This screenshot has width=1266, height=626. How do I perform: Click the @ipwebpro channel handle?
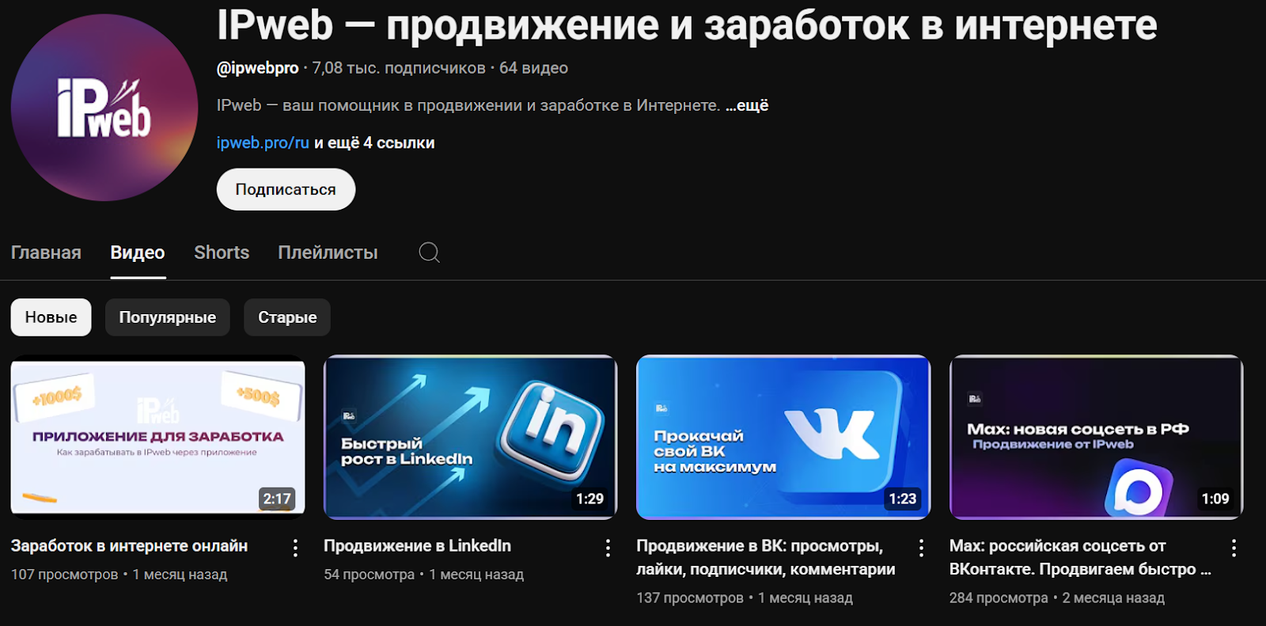pyautogui.click(x=258, y=68)
